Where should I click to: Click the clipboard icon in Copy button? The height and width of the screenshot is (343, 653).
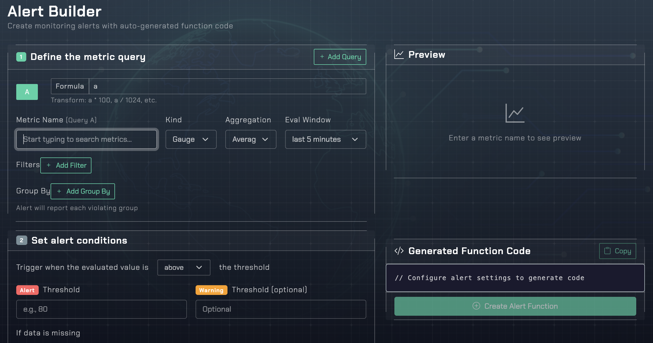point(608,251)
